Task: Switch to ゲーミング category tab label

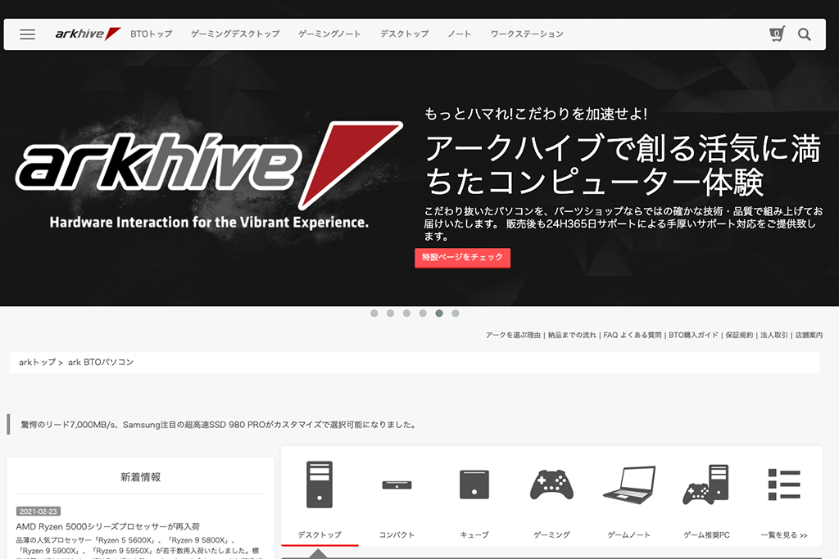Action: pyautogui.click(x=551, y=535)
